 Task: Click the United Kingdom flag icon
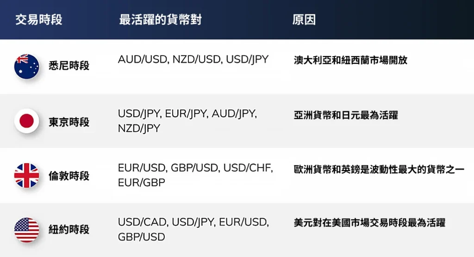(26, 176)
